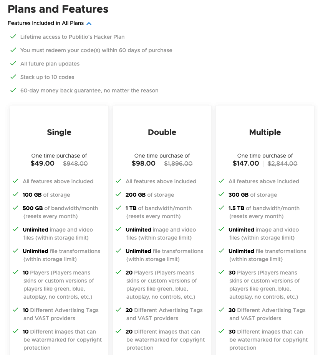Click the checkmark beside 1 TB of bandwidth/month
This screenshot has height=355, width=318.
[x=118, y=208]
